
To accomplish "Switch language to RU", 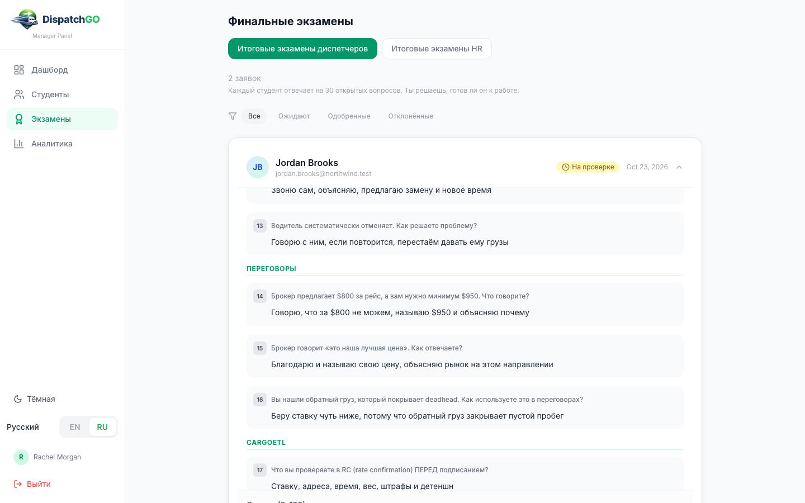I will pyautogui.click(x=102, y=427).
